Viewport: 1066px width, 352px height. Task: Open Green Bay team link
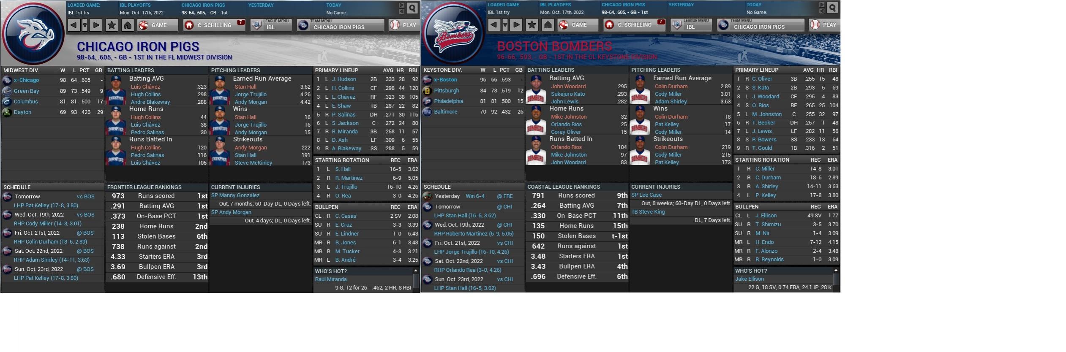tap(26, 91)
